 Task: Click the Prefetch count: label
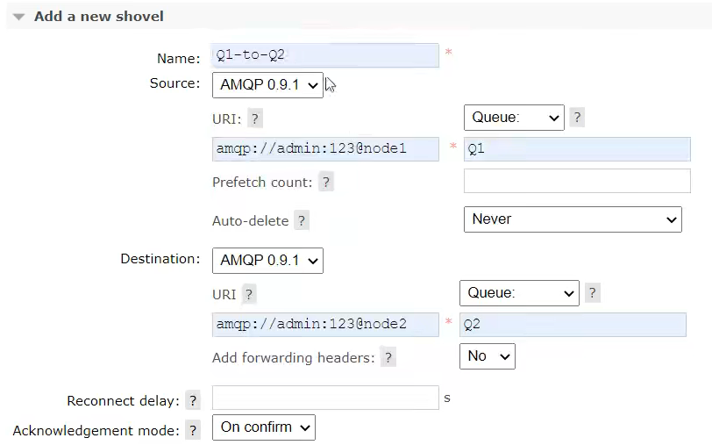pos(262,183)
